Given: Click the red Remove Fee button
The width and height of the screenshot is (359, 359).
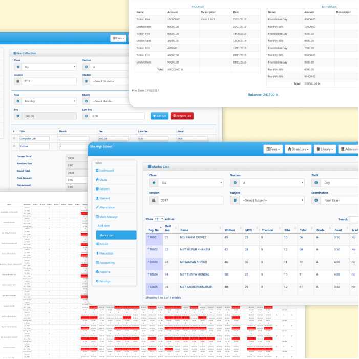Looking at the screenshot, I should pos(182,116).
